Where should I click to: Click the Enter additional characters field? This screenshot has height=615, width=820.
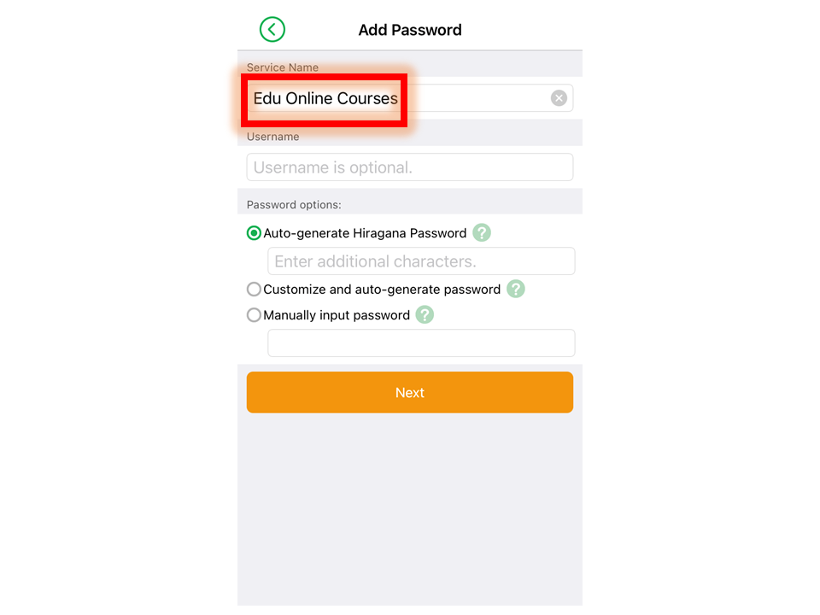421,261
